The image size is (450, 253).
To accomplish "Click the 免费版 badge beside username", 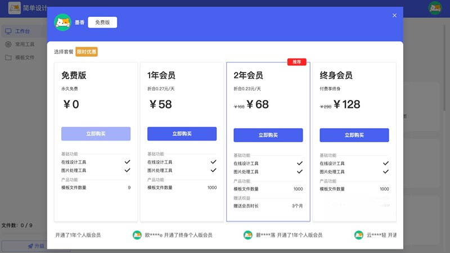I will coord(102,22).
